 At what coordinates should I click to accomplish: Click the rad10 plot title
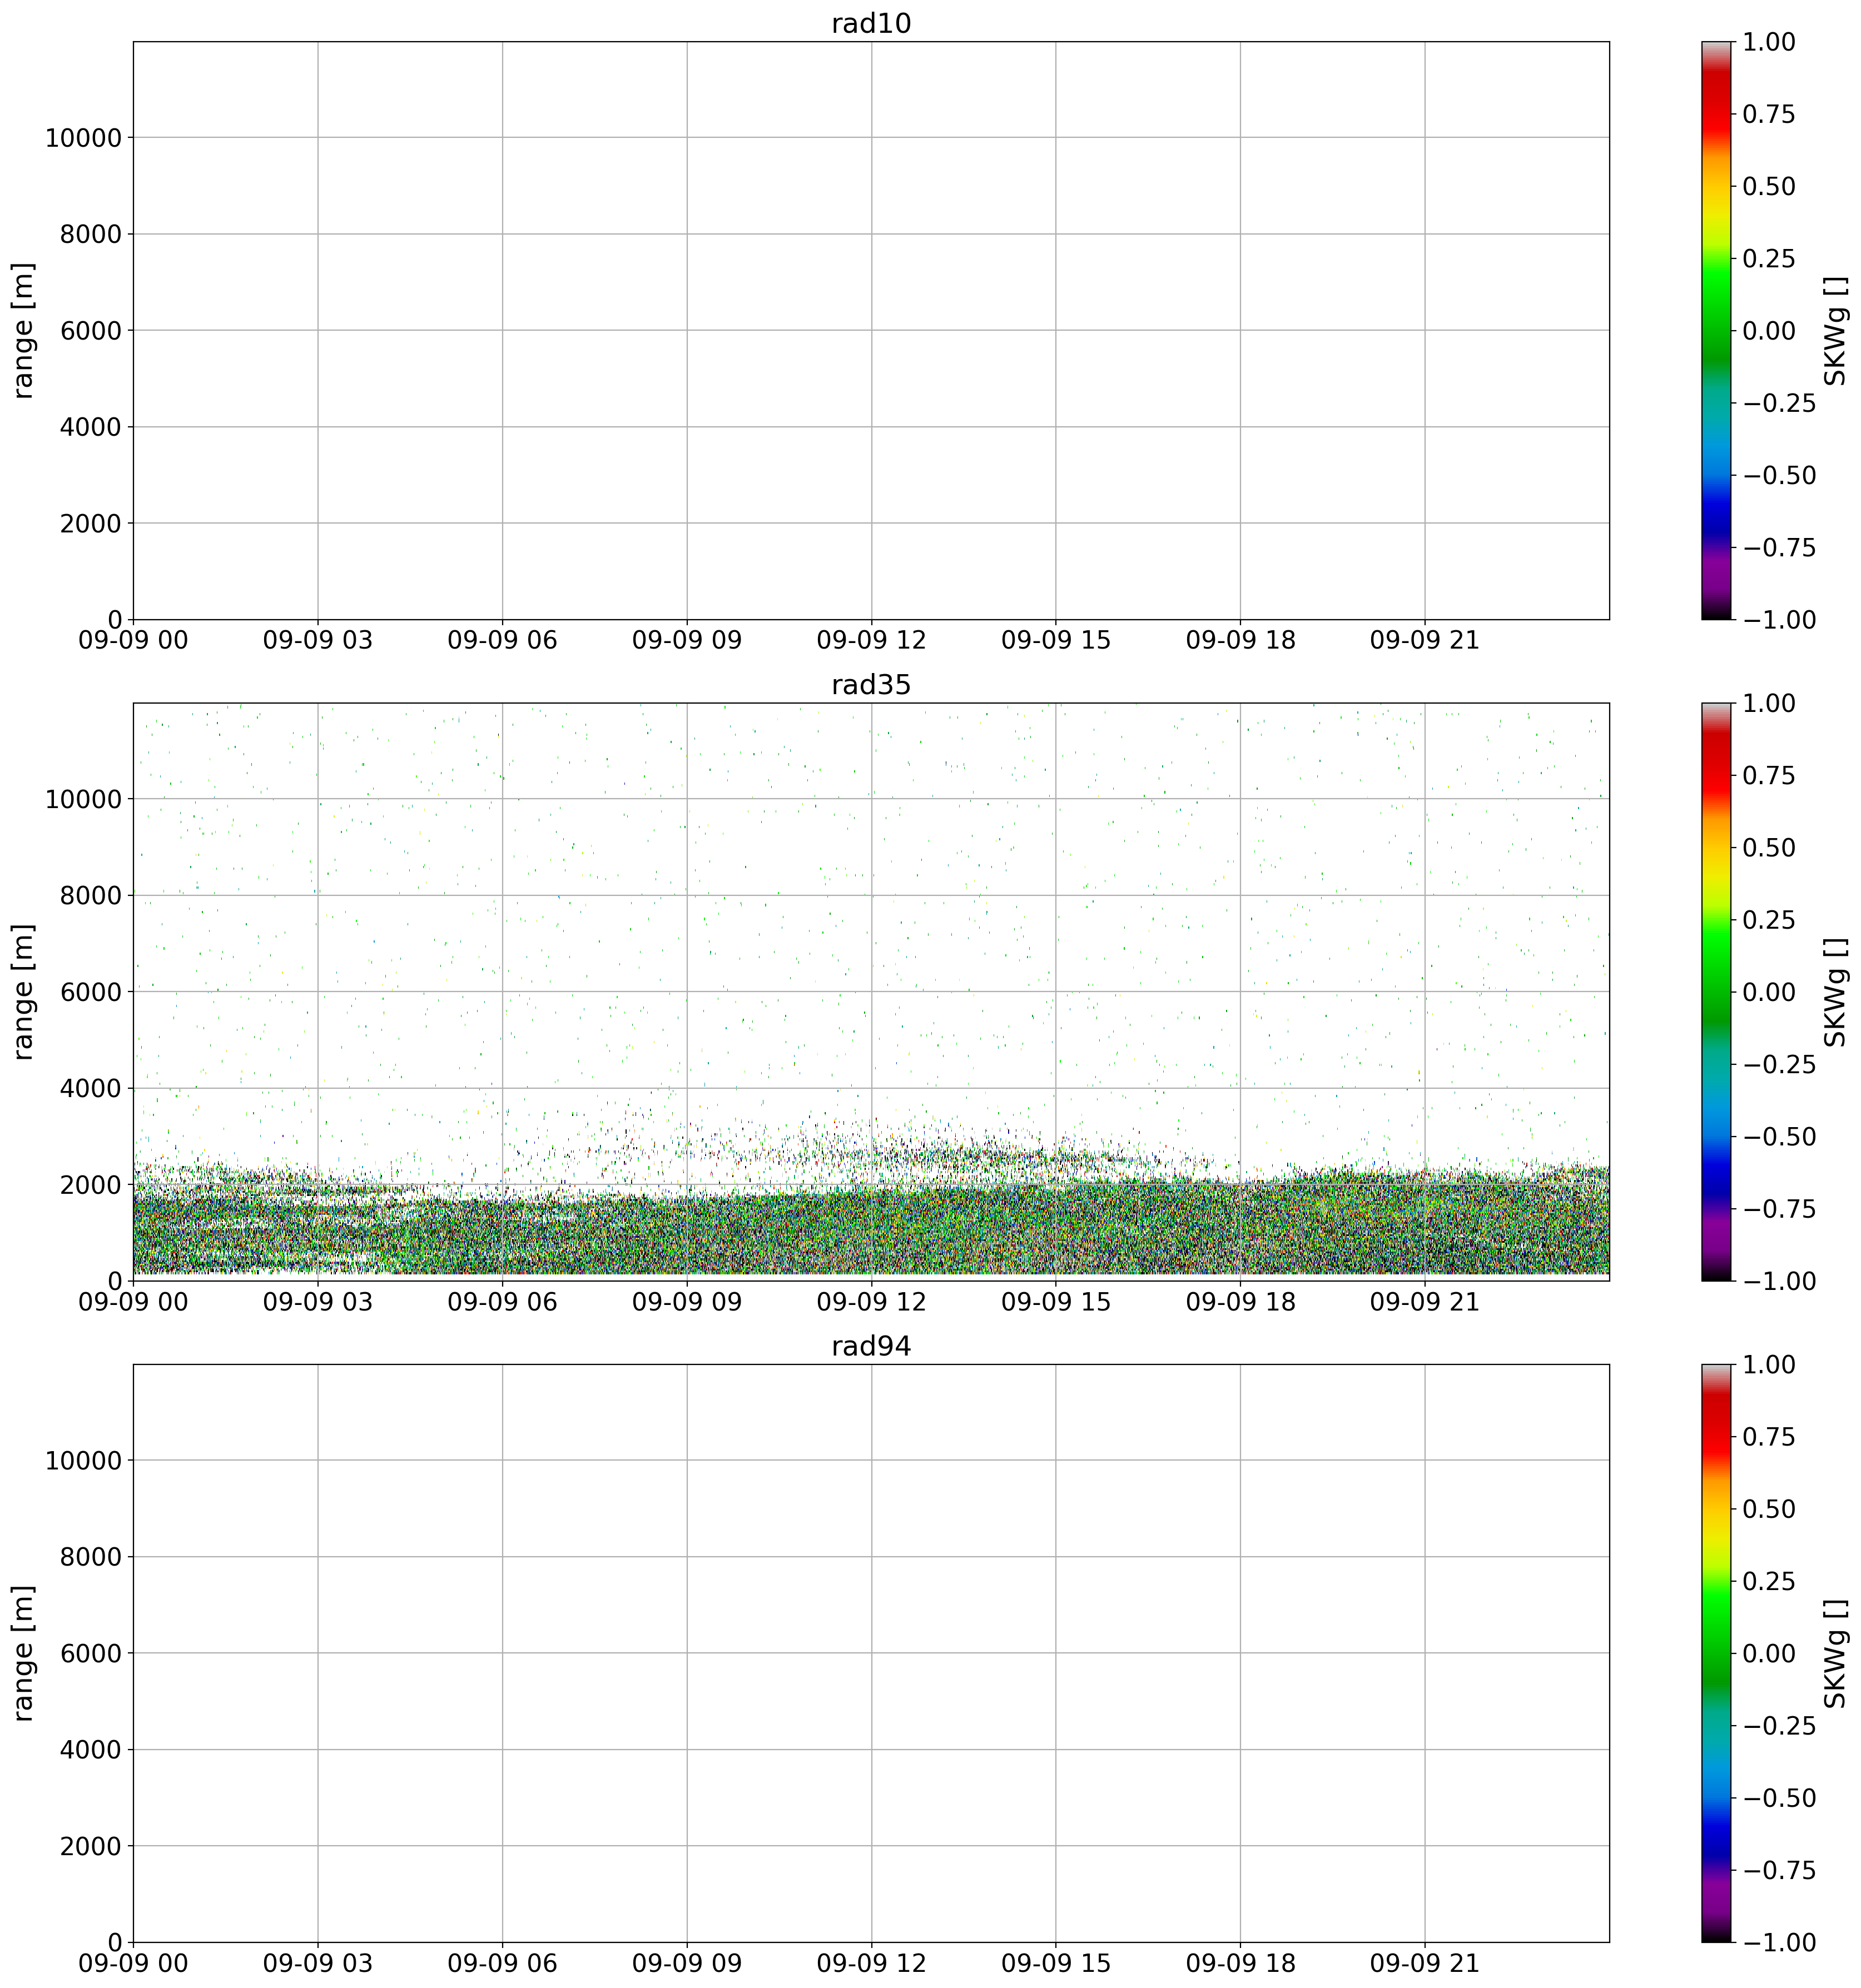pos(871,24)
